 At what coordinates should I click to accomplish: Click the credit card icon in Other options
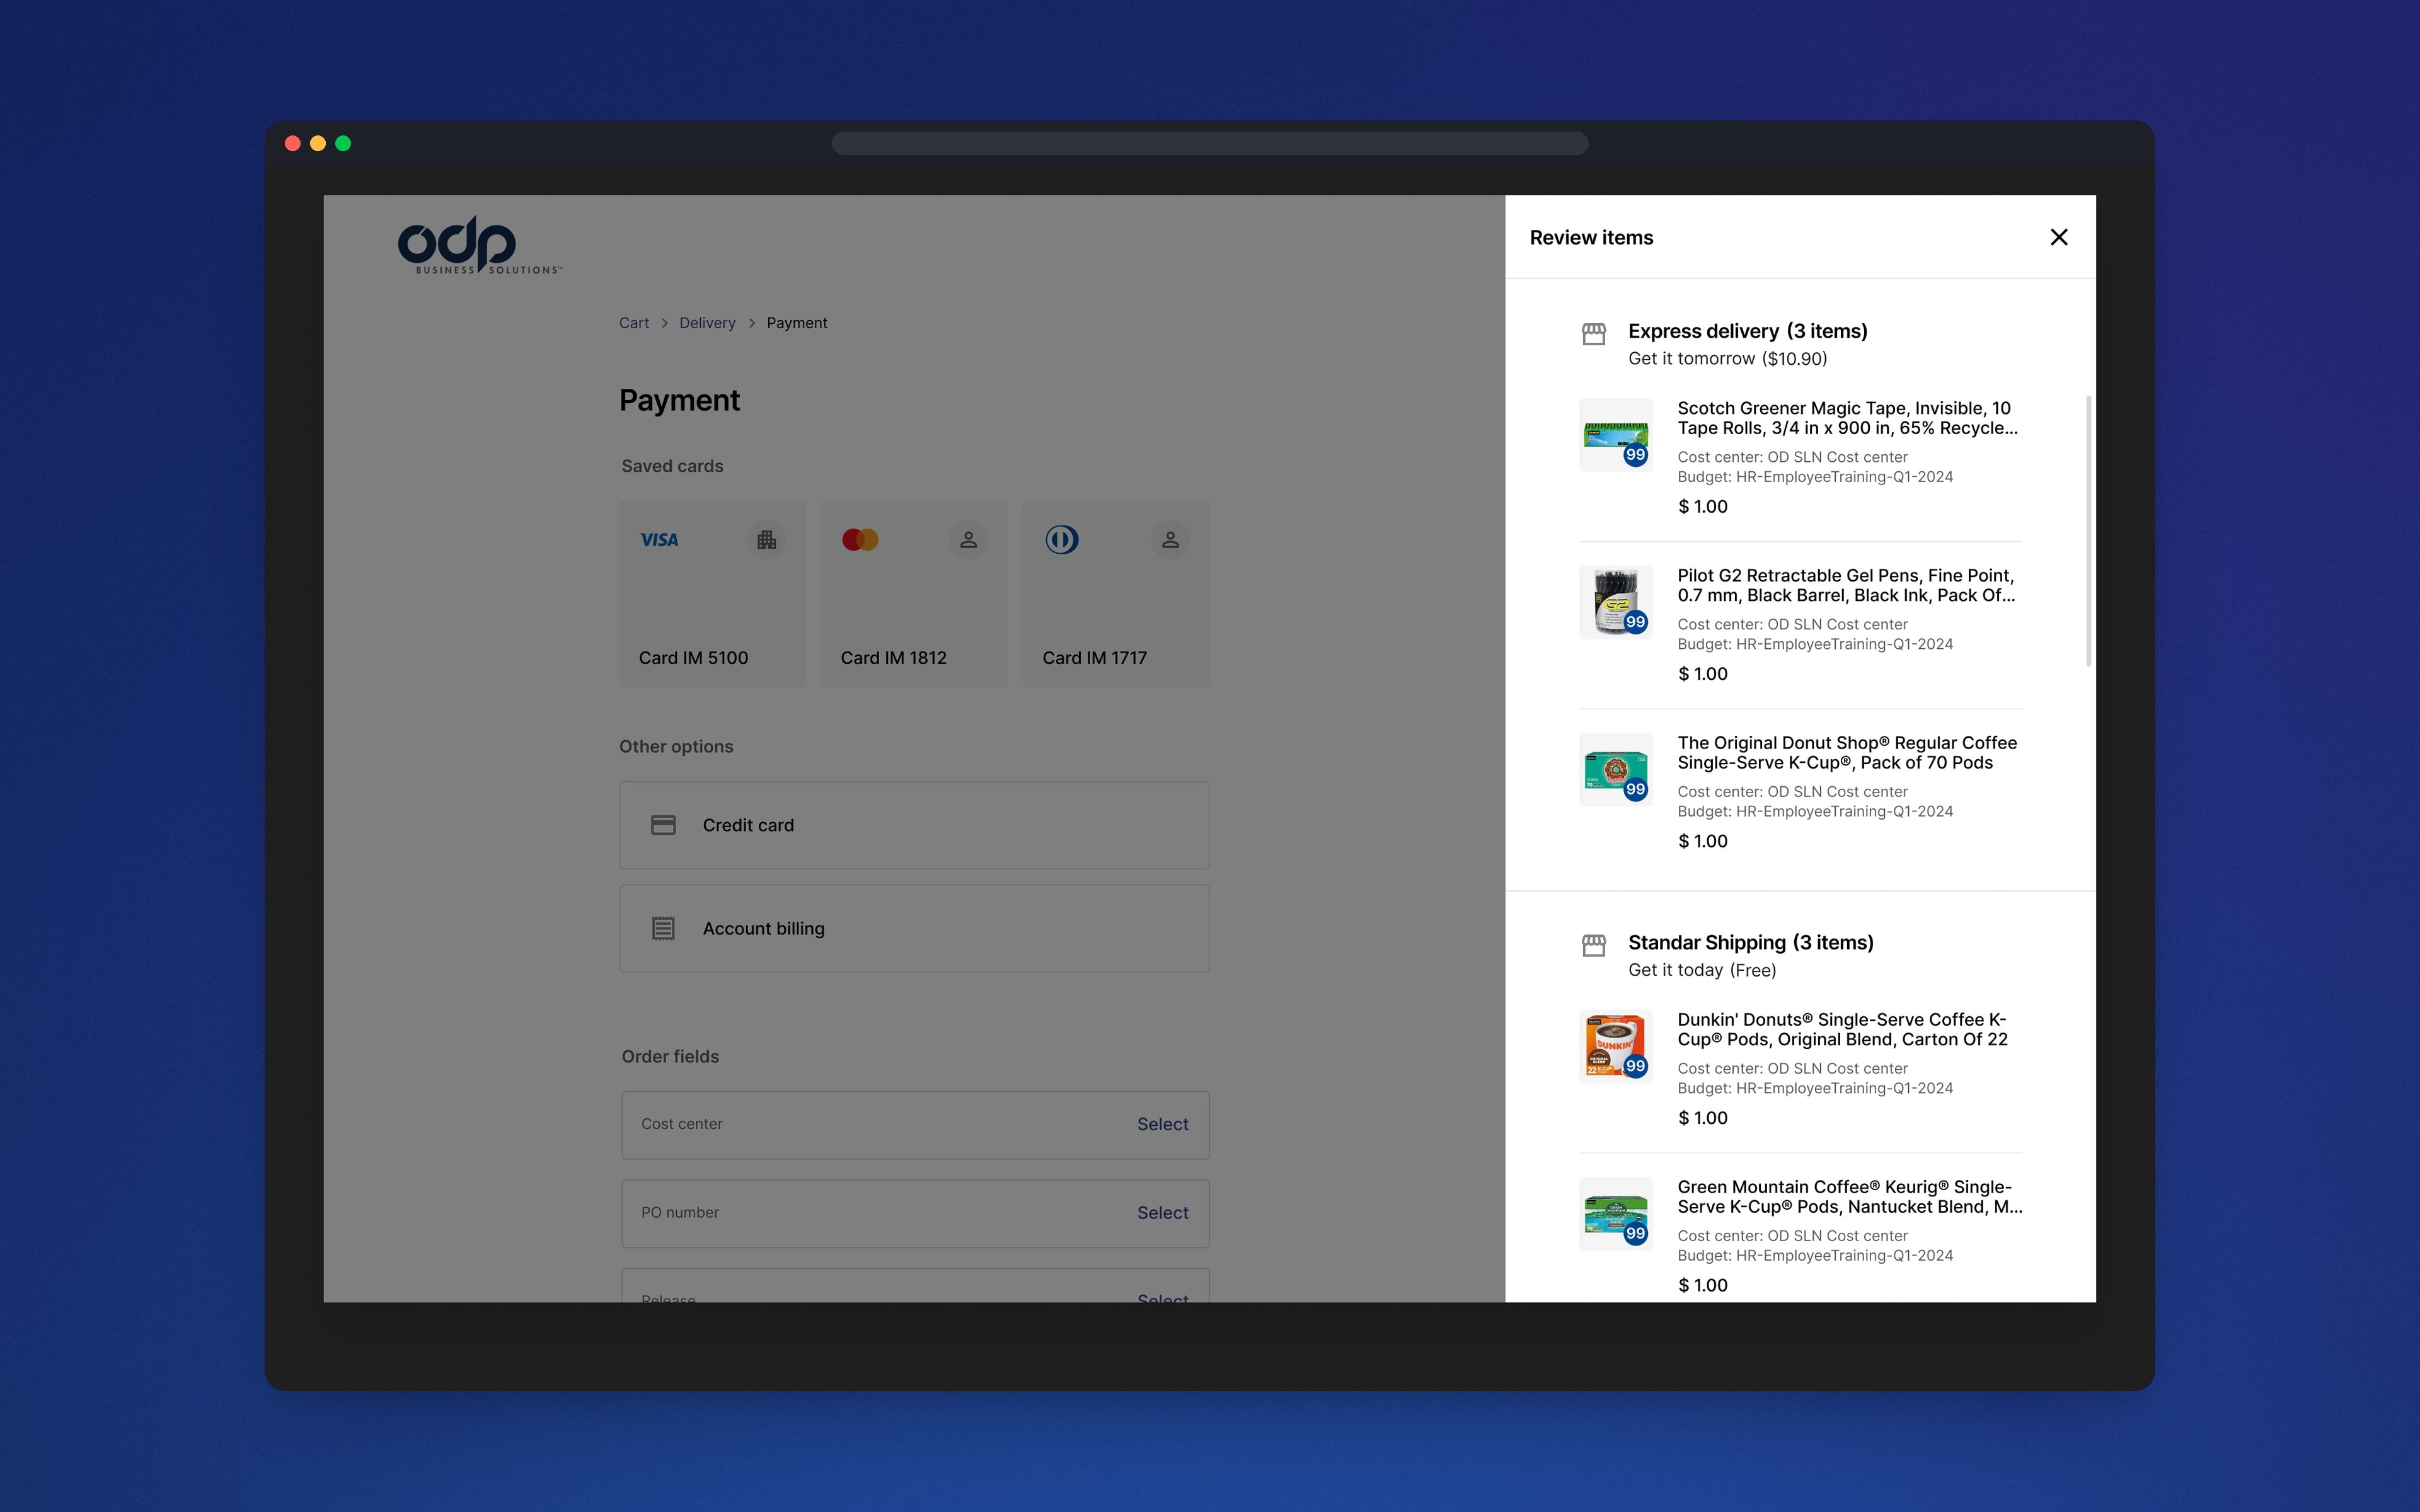tap(663, 825)
